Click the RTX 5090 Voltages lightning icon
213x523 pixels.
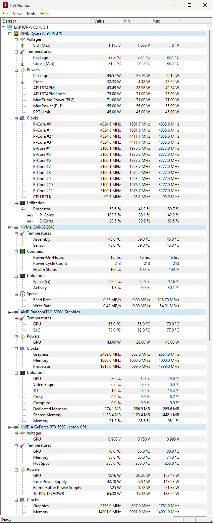pyautogui.click(x=22, y=433)
